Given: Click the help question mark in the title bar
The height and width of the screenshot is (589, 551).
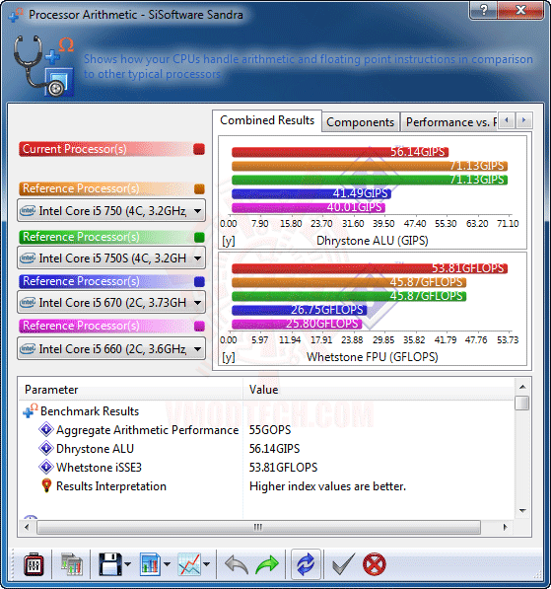Looking at the screenshot, I should click(483, 10).
